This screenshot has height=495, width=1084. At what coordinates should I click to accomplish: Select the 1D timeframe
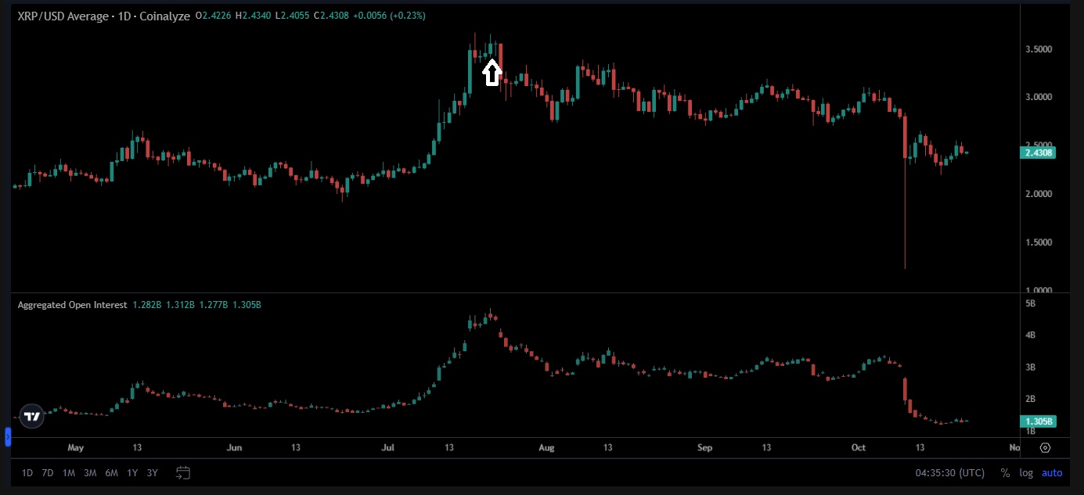click(26, 473)
